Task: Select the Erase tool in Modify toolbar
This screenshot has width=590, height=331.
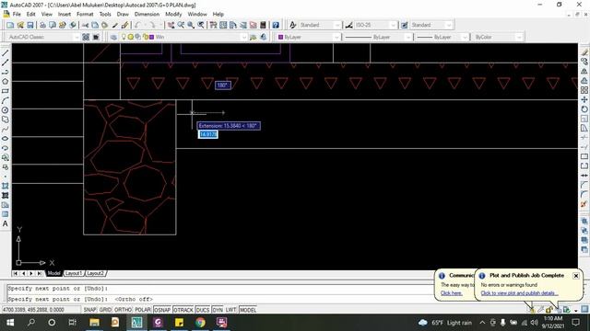Action: (584, 53)
